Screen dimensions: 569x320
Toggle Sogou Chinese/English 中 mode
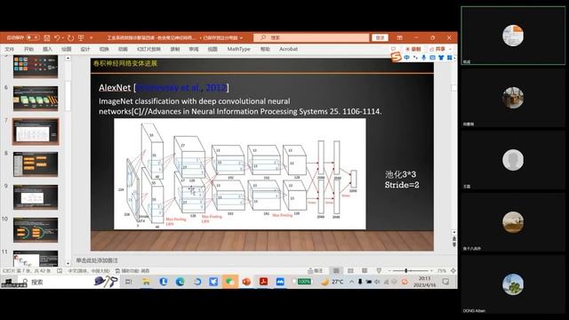tap(407, 57)
